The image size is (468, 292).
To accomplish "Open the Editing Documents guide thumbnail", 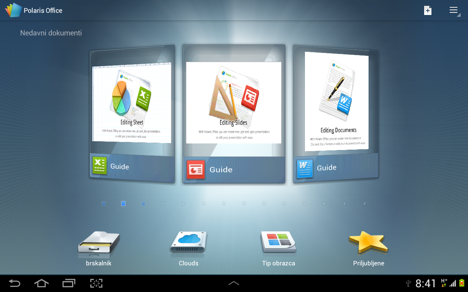I will pos(337,101).
